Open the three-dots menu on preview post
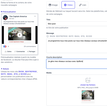The width and height of the screenshot is (107, 107). point(35,16)
